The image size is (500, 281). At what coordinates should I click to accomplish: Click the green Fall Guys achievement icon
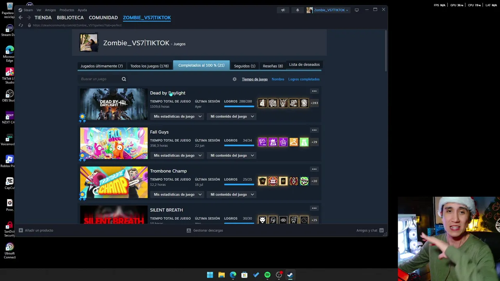(x=304, y=142)
